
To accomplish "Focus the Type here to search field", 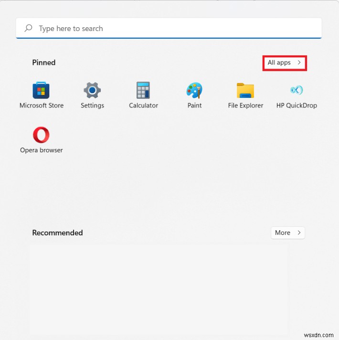I will click(169, 28).
